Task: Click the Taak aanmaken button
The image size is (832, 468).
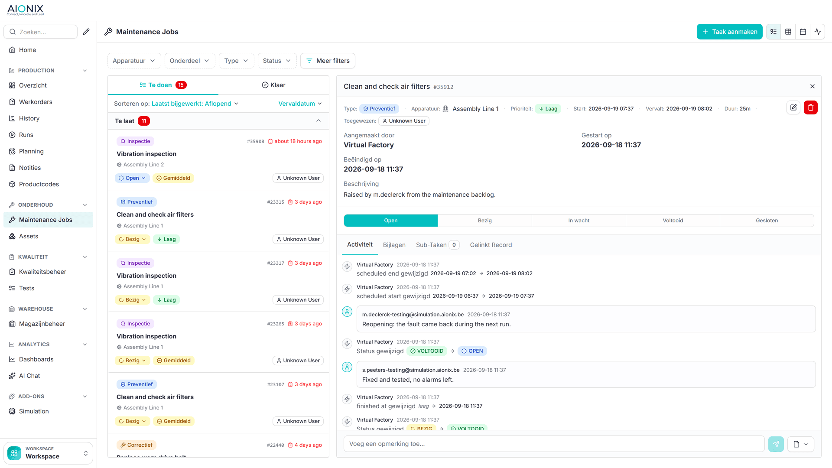Action: point(730,32)
